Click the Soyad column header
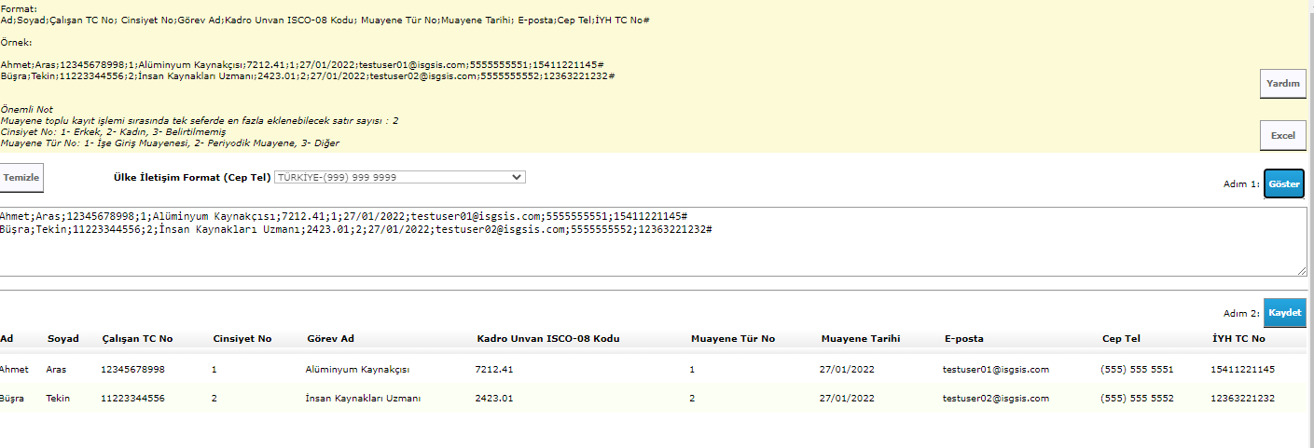Screen dimensions: 1314x448 (62, 339)
